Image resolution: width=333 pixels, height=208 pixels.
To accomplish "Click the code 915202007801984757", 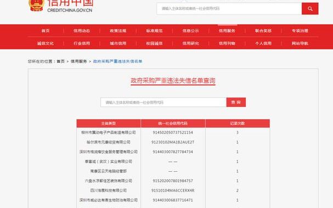I will click(x=173, y=181).
